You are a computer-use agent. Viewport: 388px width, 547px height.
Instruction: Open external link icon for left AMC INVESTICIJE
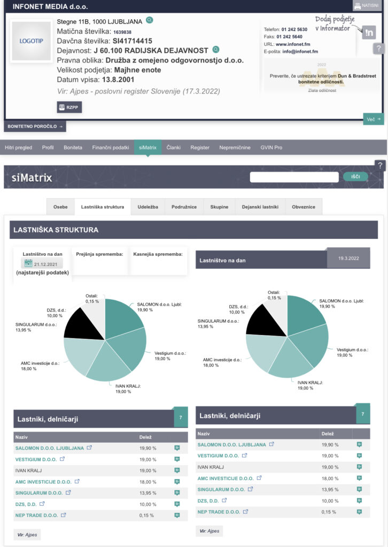pyautogui.click(x=77, y=481)
